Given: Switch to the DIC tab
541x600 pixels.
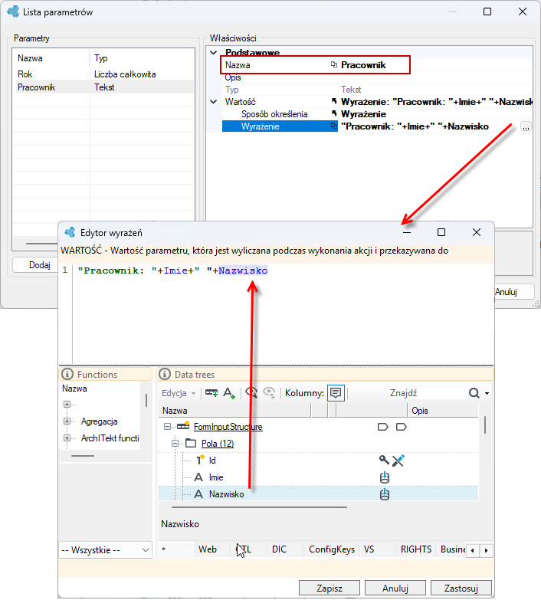Looking at the screenshot, I should [279, 549].
